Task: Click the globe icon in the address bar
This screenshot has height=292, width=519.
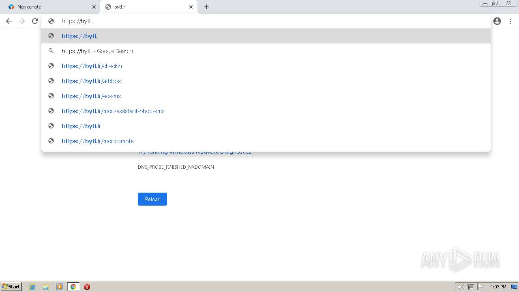Action: pyautogui.click(x=51, y=21)
